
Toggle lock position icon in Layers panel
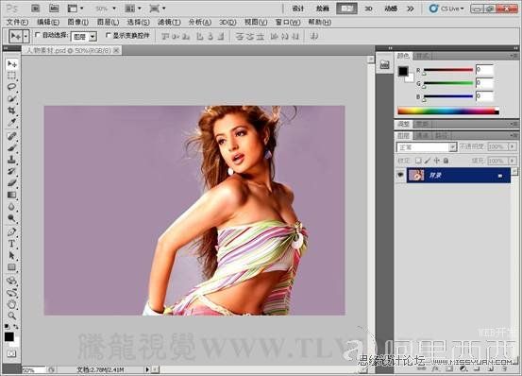(437, 161)
